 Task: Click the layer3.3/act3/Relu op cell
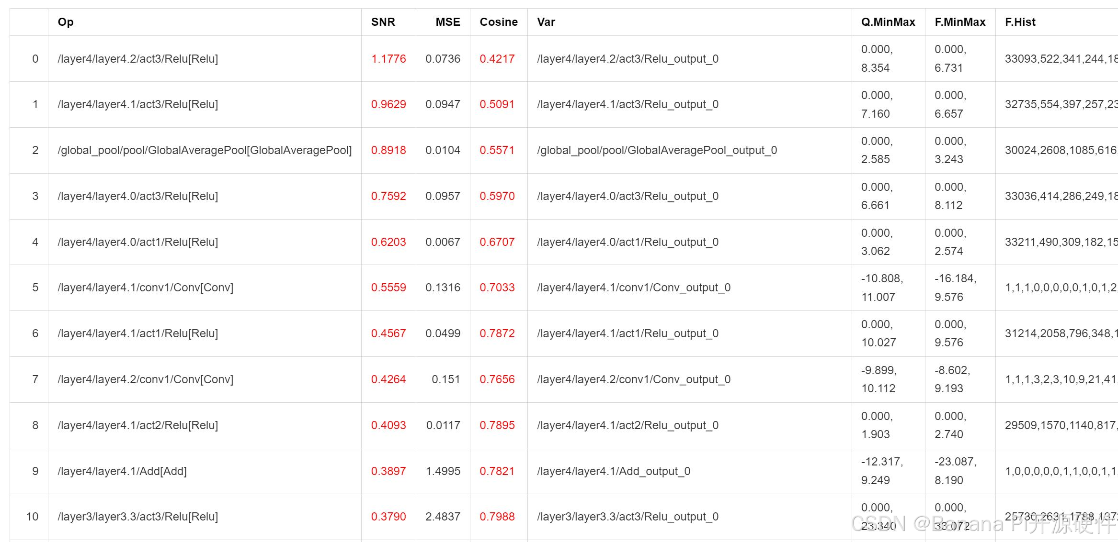pos(137,517)
